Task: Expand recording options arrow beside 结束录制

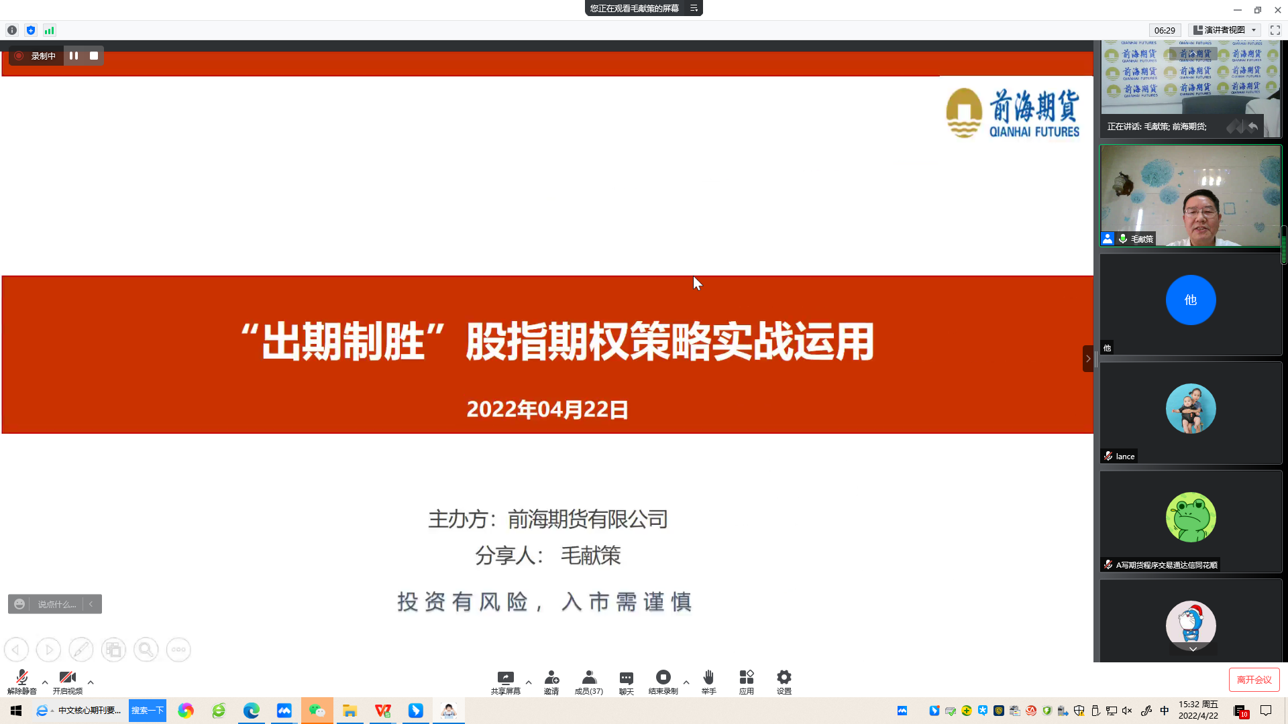Action: pos(686,682)
